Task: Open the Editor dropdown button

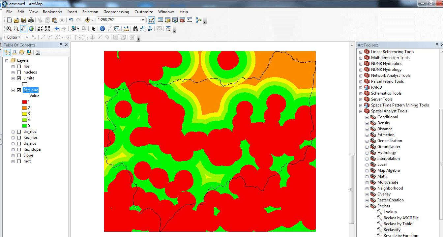Action: pos(14,37)
